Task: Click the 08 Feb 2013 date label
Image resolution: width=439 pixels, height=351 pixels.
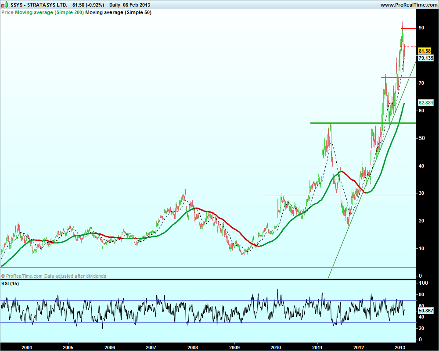Action: (x=137, y=5)
